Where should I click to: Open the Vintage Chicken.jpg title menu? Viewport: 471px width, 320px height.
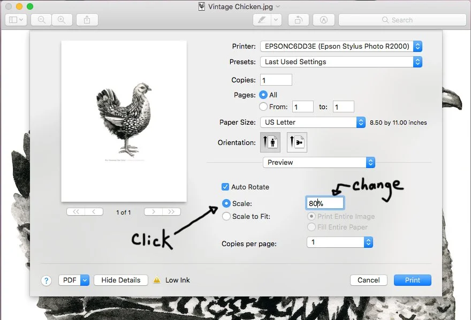278,6
